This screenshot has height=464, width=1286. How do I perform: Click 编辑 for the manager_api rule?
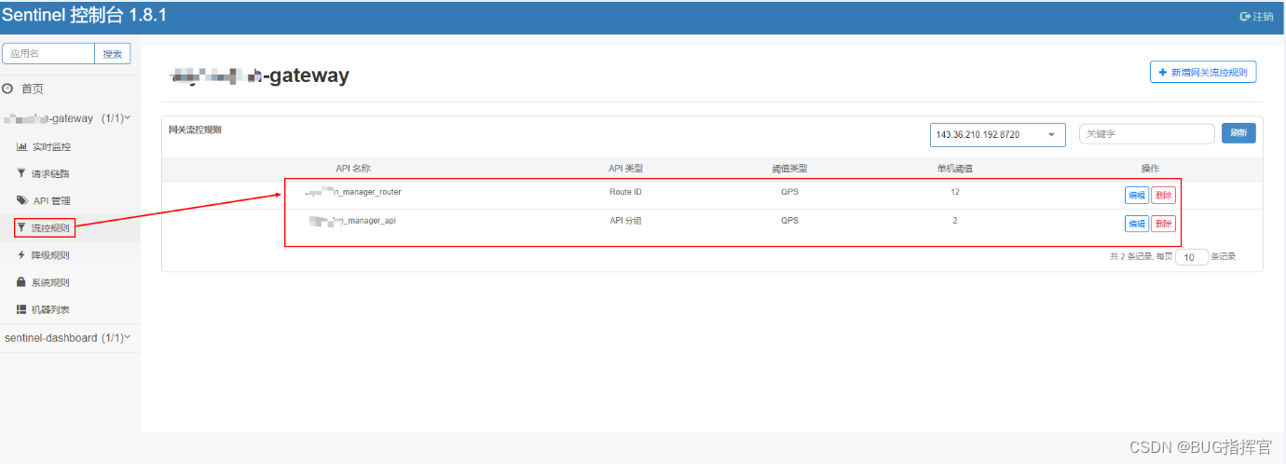[x=1137, y=224]
